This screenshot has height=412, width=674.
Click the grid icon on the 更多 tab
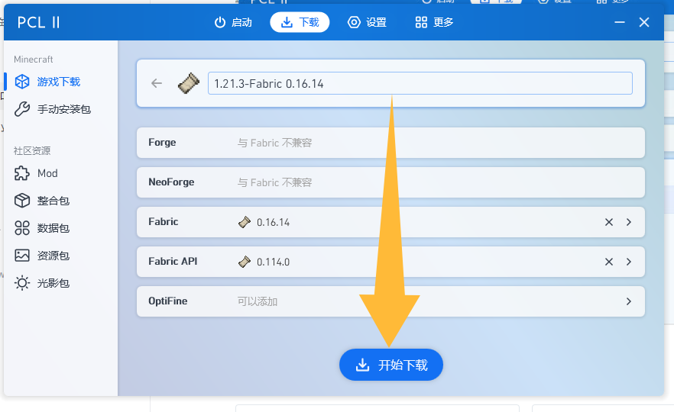pos(421,22)
